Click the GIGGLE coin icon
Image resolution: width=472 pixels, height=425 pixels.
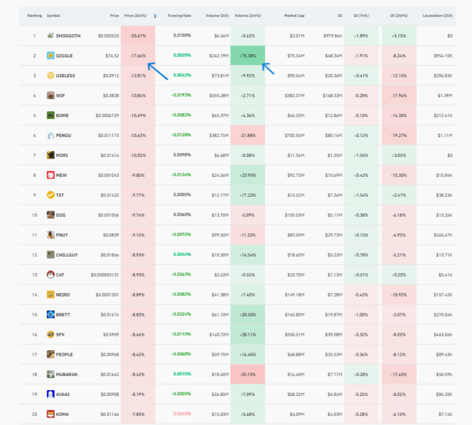(x=51, y=56)
